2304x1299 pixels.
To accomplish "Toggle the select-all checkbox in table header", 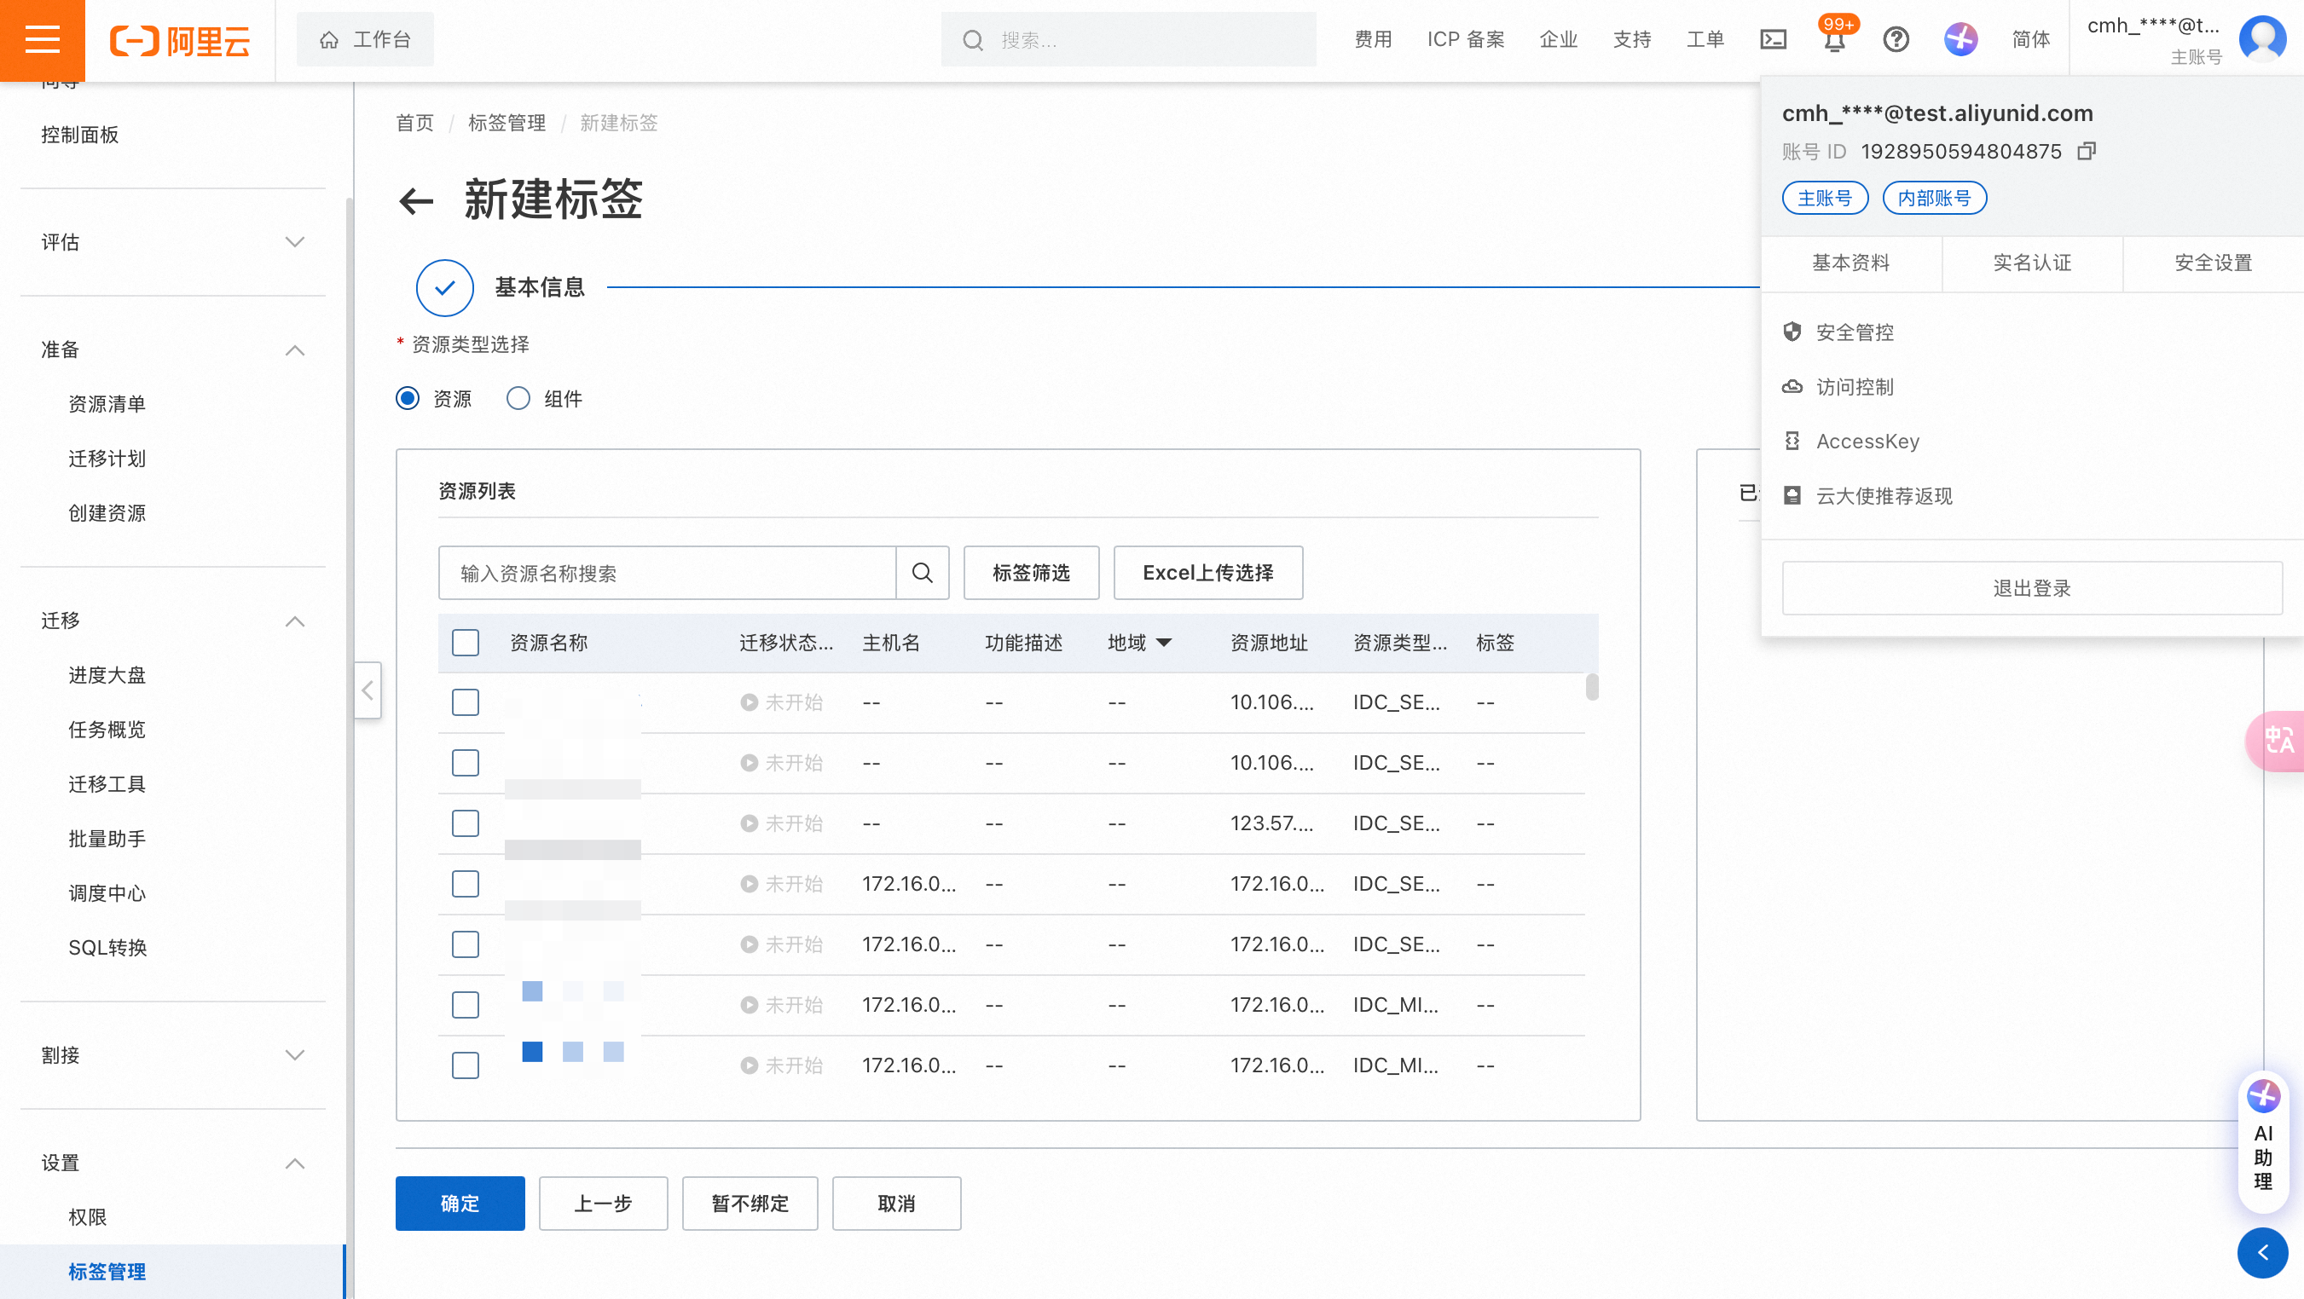I will [x=465, y=643].
